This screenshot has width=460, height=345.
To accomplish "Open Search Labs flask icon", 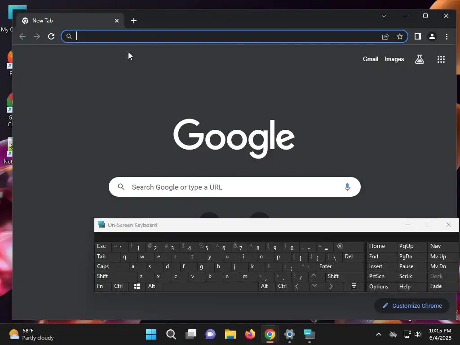I will (x=420, y=59).
